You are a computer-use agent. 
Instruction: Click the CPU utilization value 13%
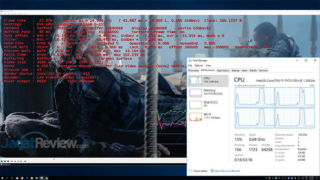click(x=238, y=140)
